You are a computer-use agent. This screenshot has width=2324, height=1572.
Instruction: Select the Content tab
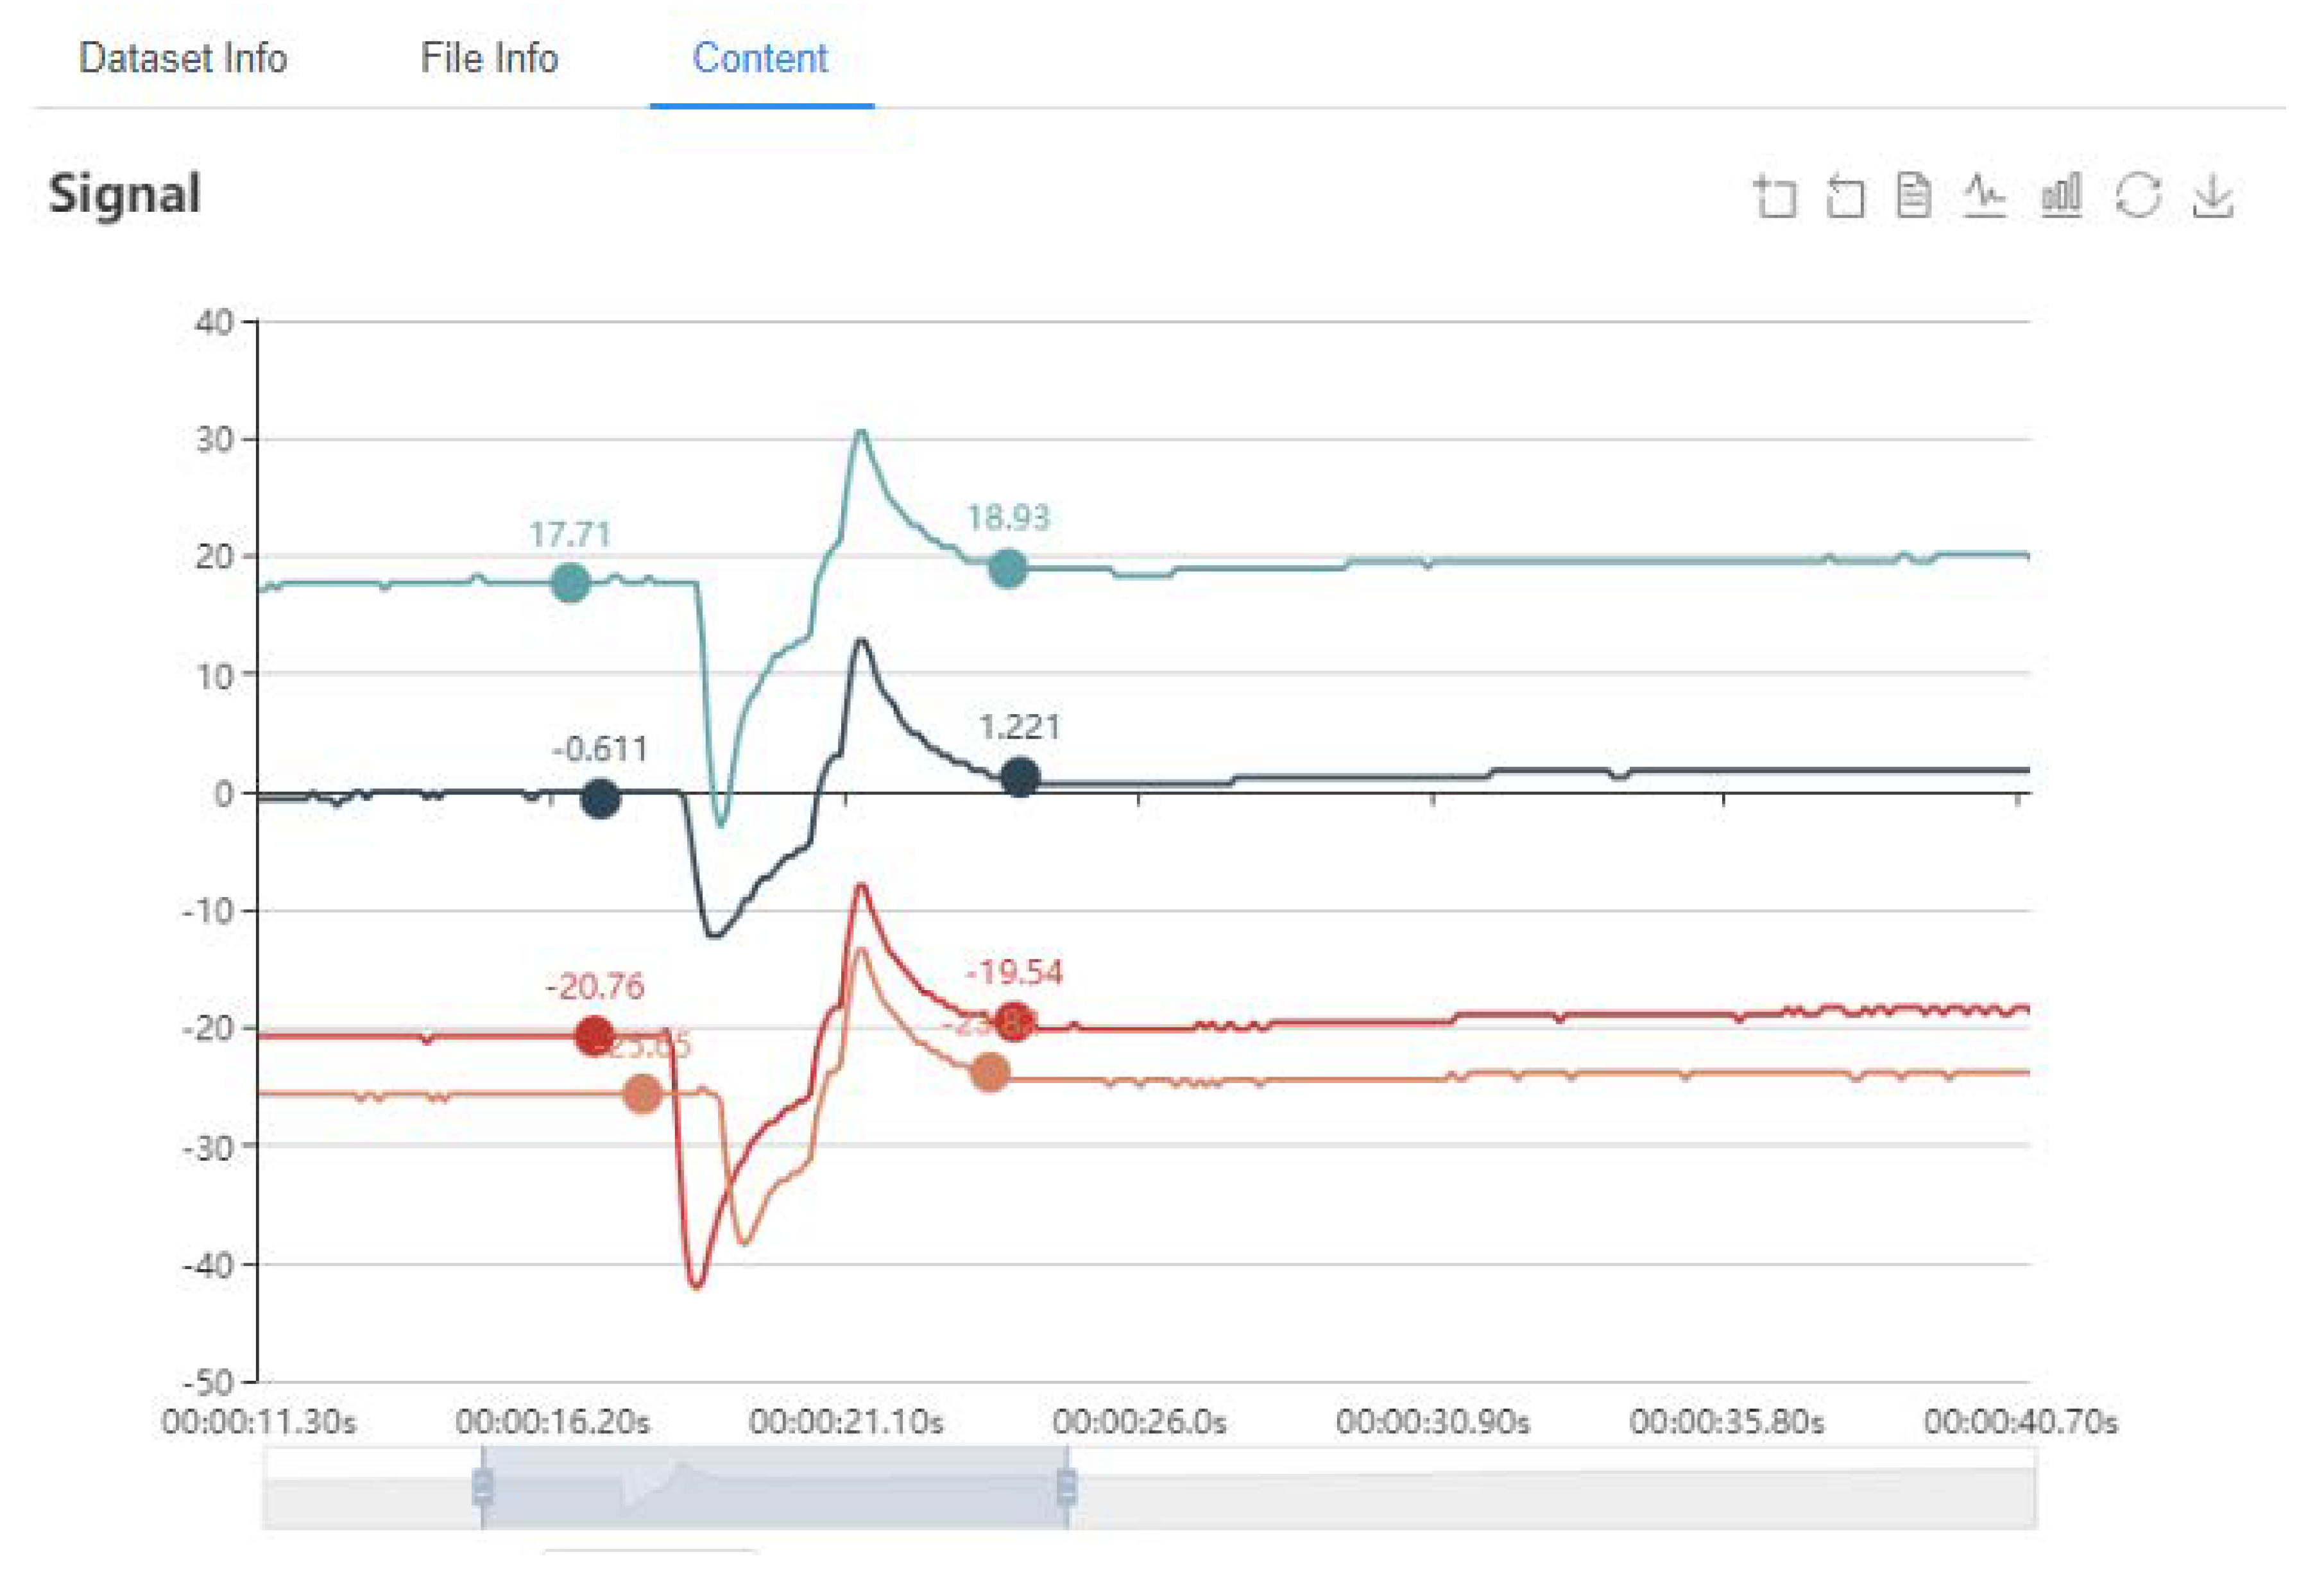(760, 58)
